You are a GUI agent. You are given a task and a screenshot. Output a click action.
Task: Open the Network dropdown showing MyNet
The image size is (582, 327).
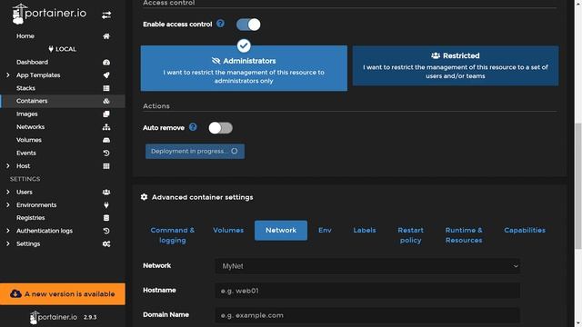367,266
